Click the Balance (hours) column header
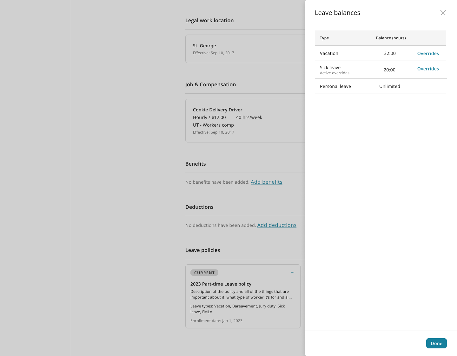The width and height of the screenshot is (457, 356). [391, 38]
